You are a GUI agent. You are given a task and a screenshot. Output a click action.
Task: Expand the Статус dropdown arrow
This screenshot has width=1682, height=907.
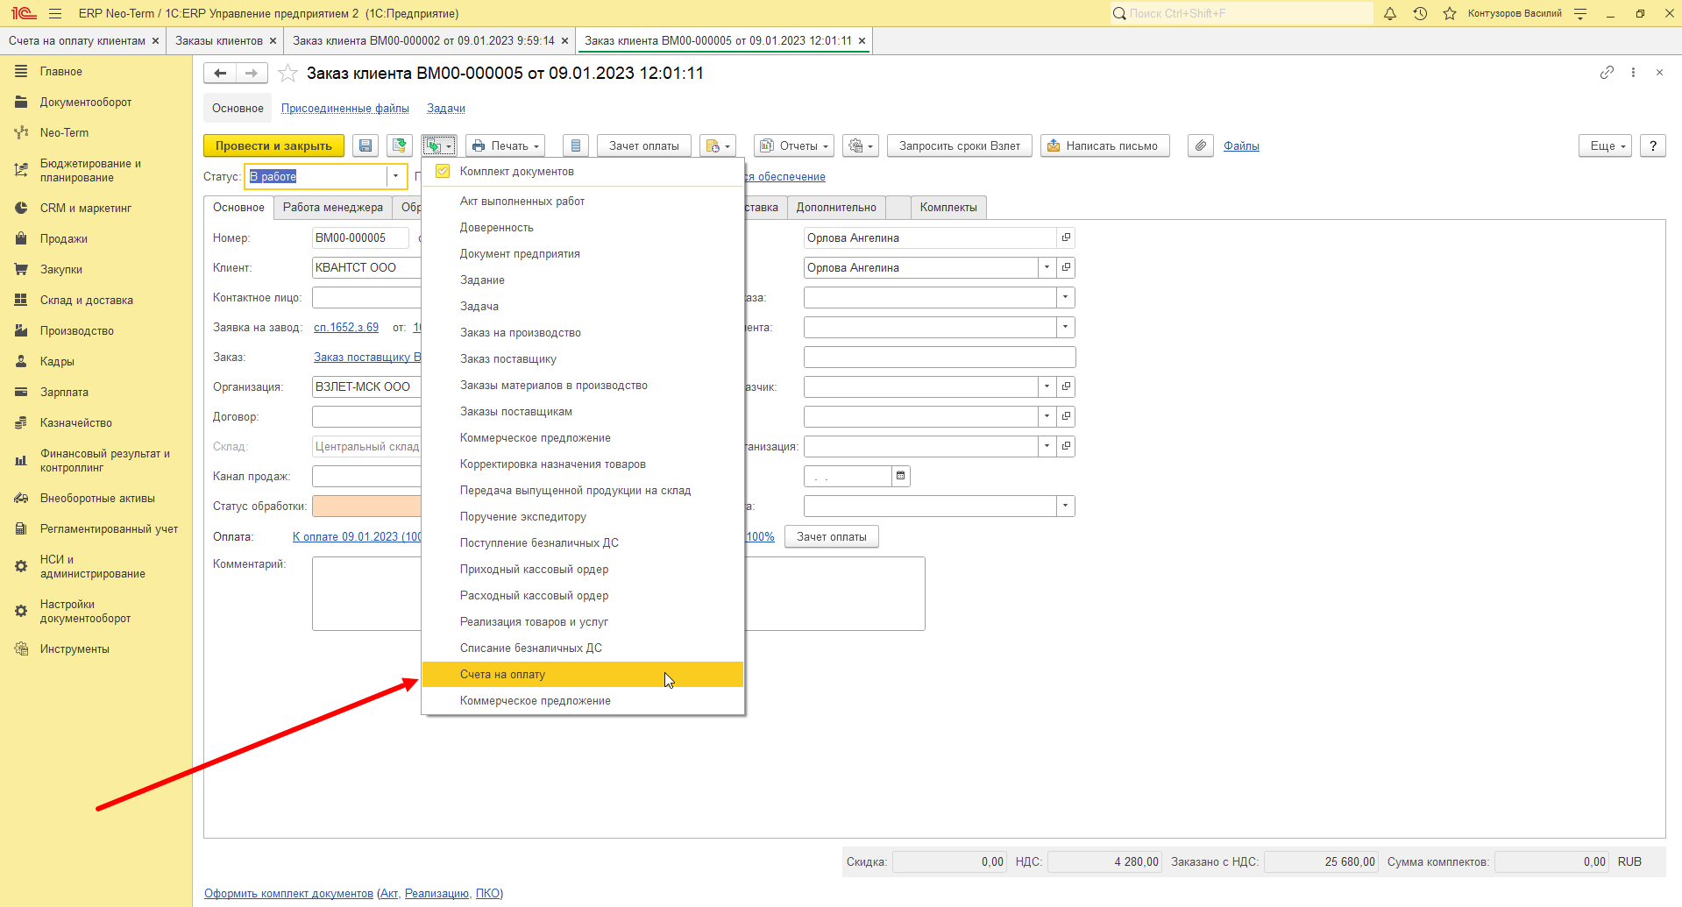pos(396,176)
